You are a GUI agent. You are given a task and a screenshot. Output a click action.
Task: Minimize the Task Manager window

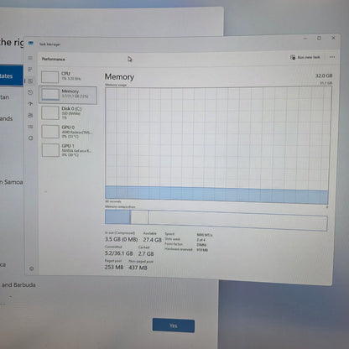[305, 38]
